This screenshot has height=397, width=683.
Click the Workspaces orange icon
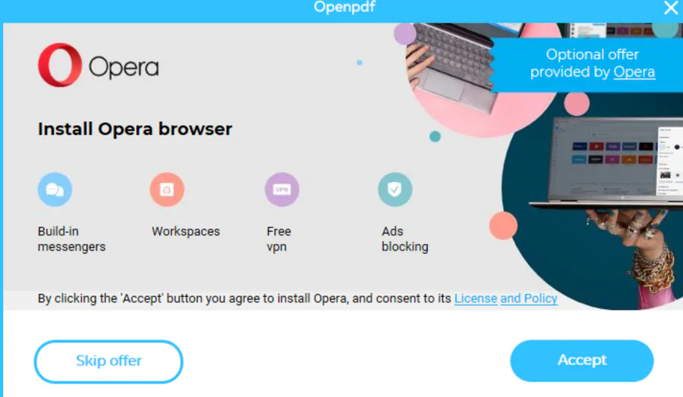(167, 189)
